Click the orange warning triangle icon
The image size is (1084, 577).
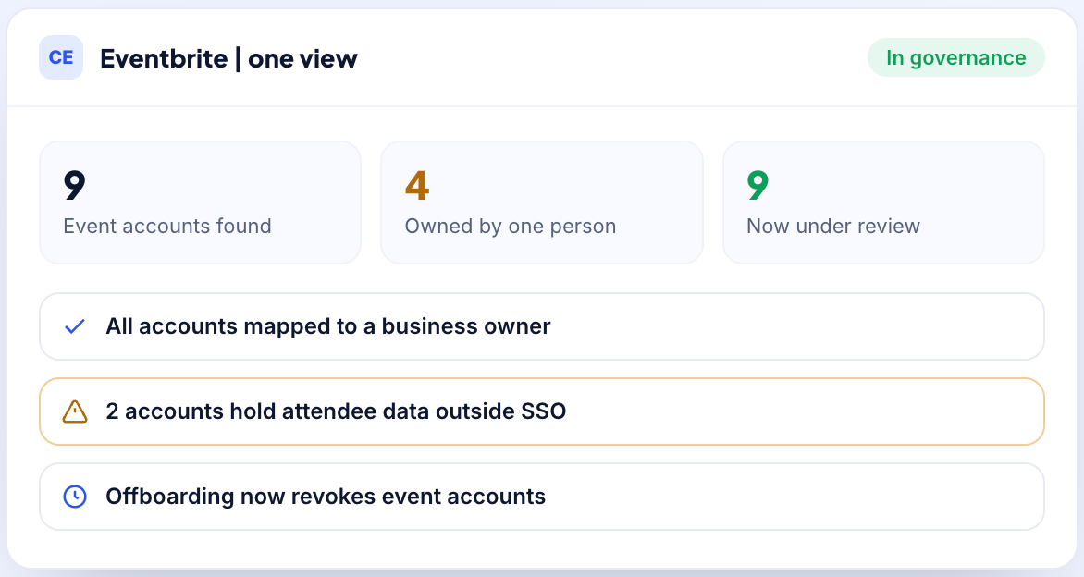pyautogui.click(x=75, y=411)
